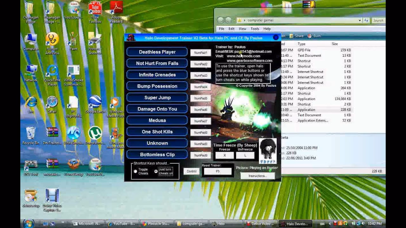The image size is (406, 228).
Task: Open Debut Video Capture desktop shortcut
Action: [52, 200]
